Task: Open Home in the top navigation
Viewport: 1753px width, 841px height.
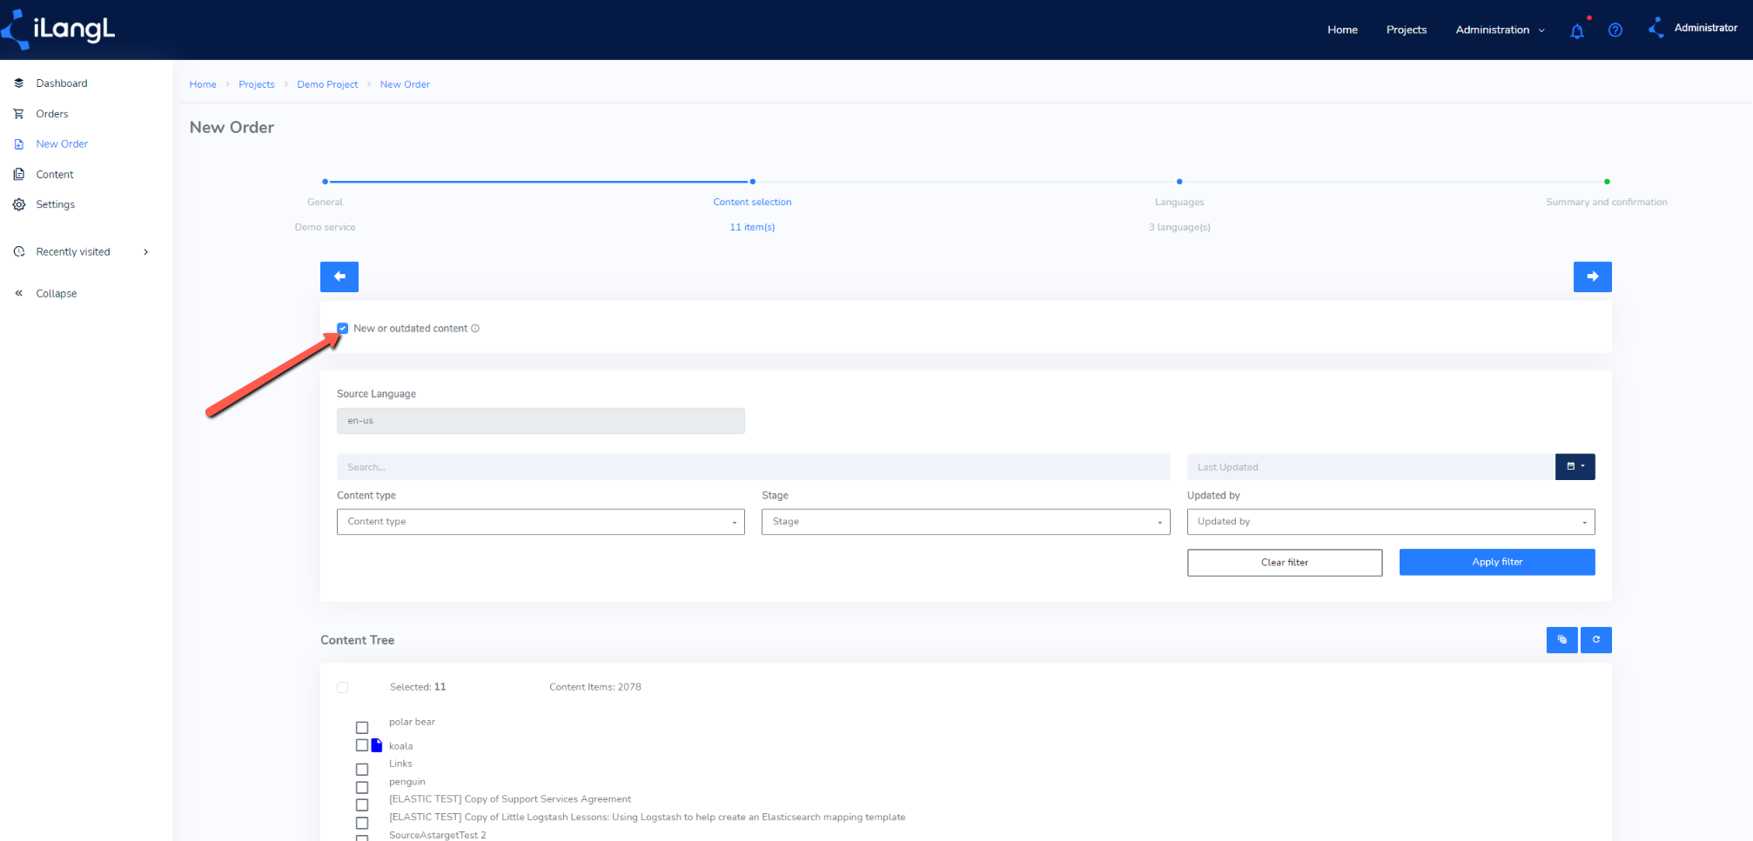Action: pyautogui.click(x=1342, y=30)
